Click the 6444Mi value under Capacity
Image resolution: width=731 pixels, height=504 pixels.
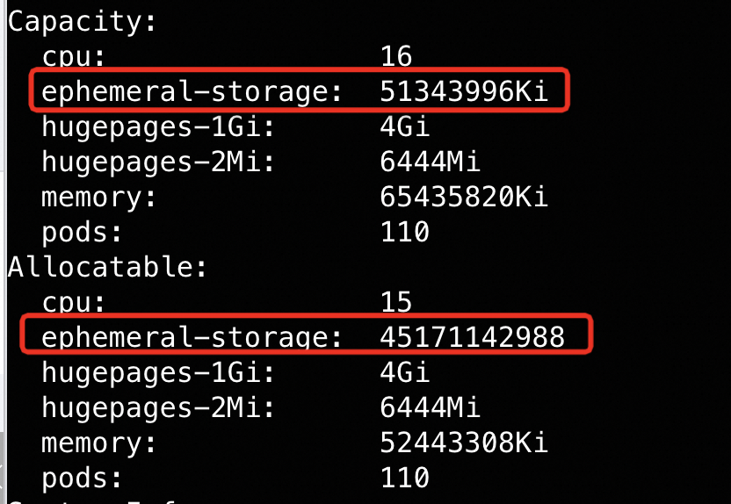[431, 162]
